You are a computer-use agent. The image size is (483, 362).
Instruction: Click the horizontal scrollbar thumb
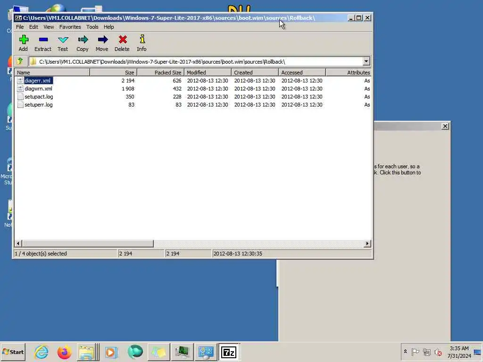tap(88, 244)
